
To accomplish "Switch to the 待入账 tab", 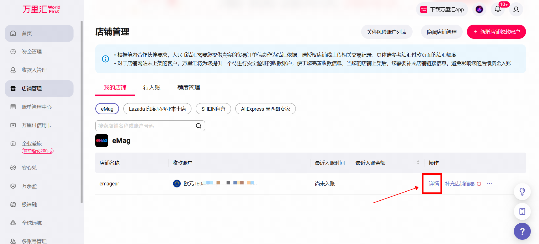I will click(152, 88).
